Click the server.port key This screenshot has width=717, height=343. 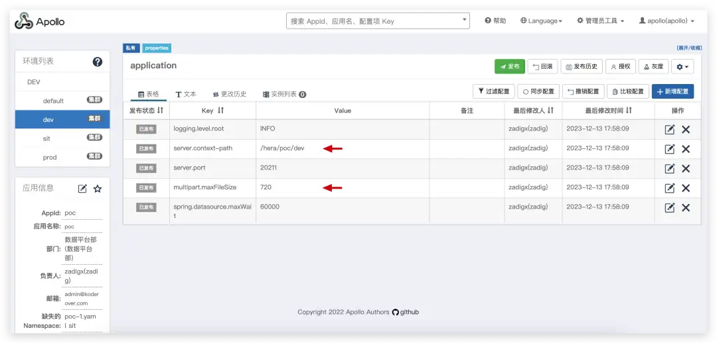point(189,168)
